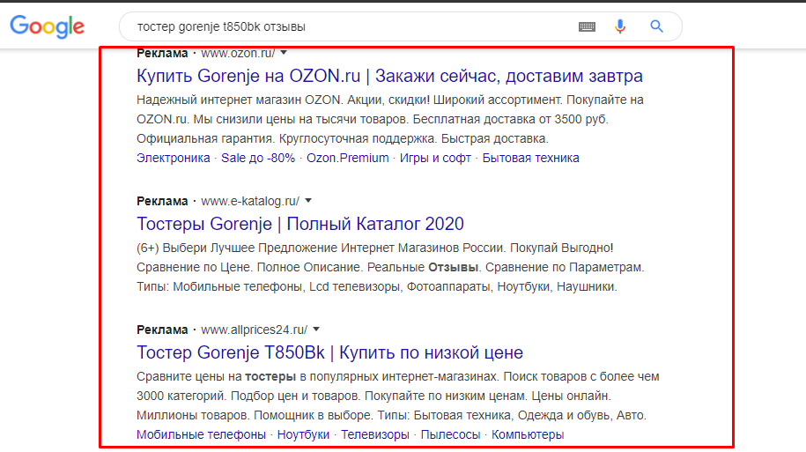Screen dimensions: 806x452
Task: Click the magnifier search icon
Action: pos(656,26)
